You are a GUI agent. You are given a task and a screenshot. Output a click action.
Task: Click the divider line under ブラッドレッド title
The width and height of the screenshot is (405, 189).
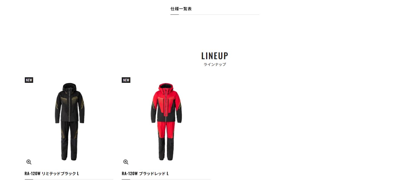coord(166,179)
